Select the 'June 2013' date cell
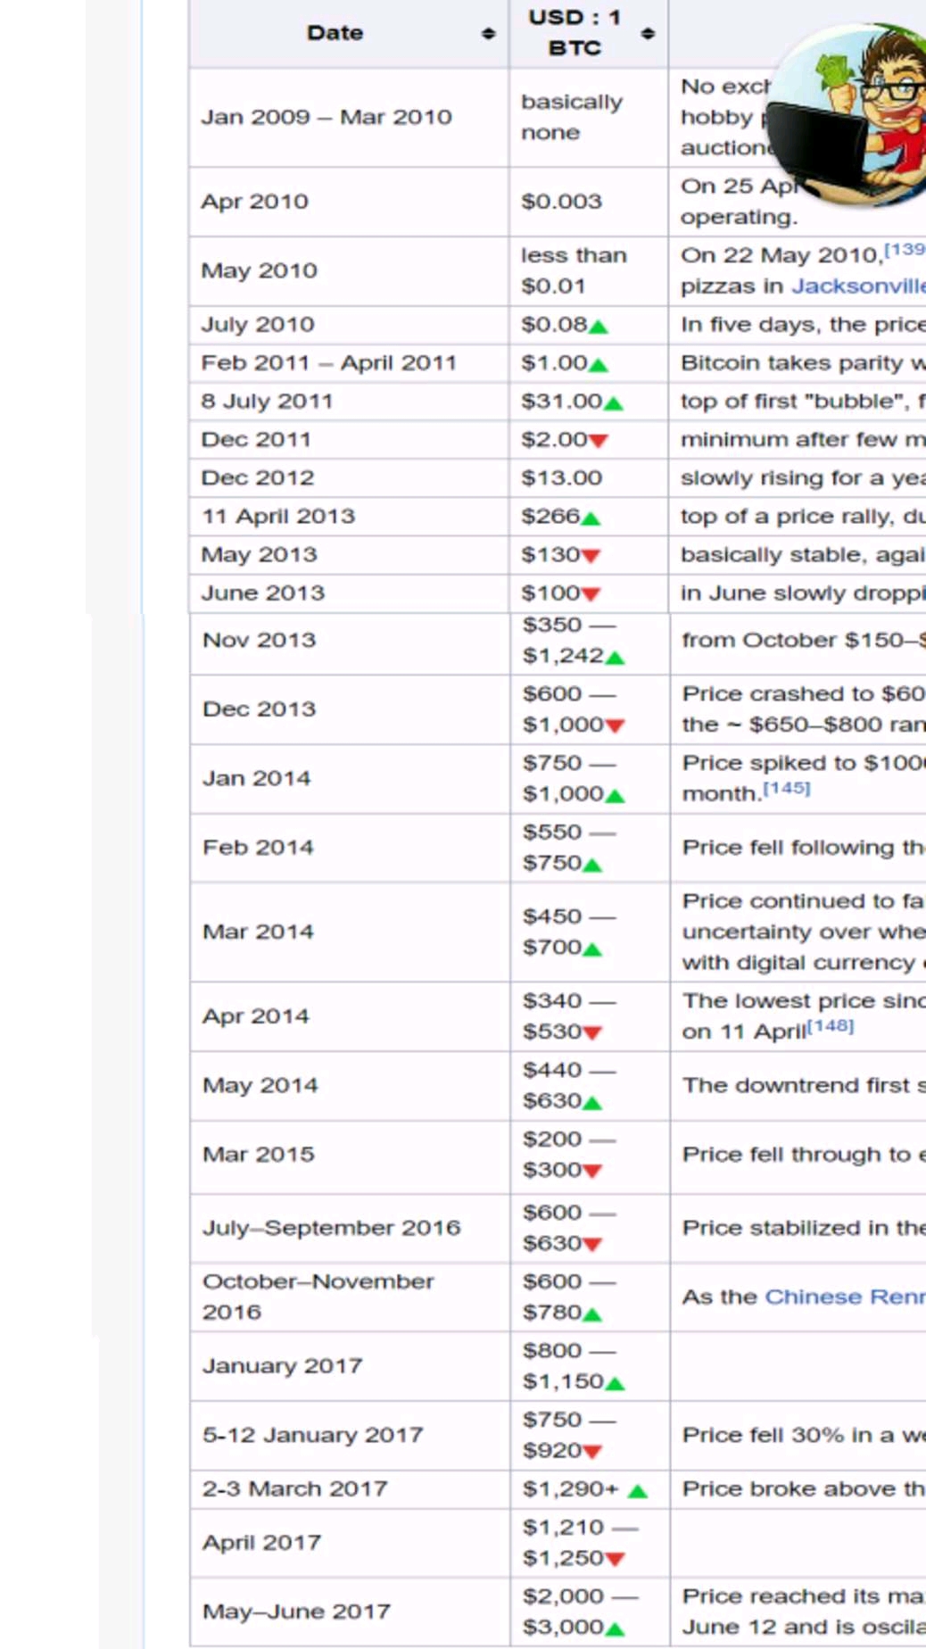926x1649 pixels. coord(349,593)
